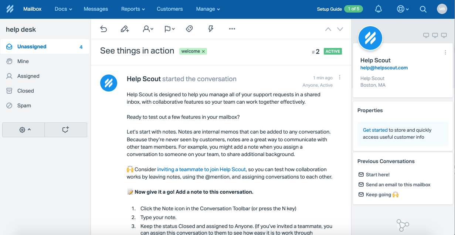The width and height of the screenshot is (455, 235).
Task: Expand the Manage menu
Action: pos(208,9)
